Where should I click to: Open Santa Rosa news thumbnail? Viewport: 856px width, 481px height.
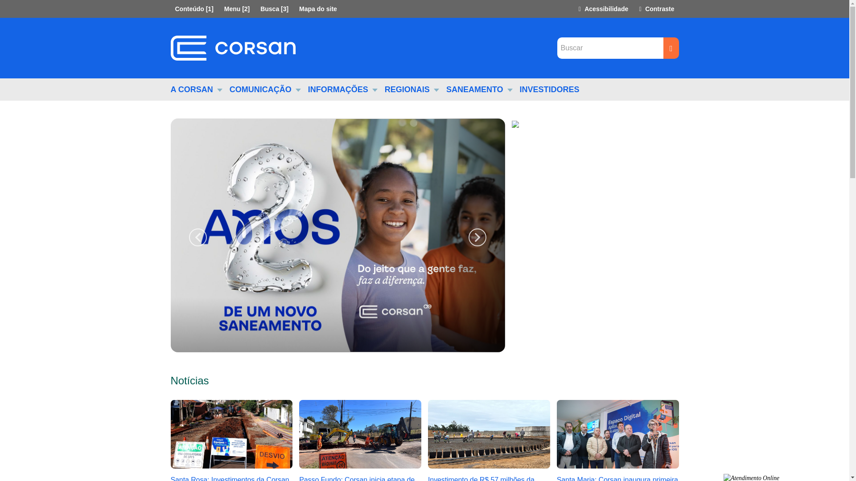coord(231,434)
